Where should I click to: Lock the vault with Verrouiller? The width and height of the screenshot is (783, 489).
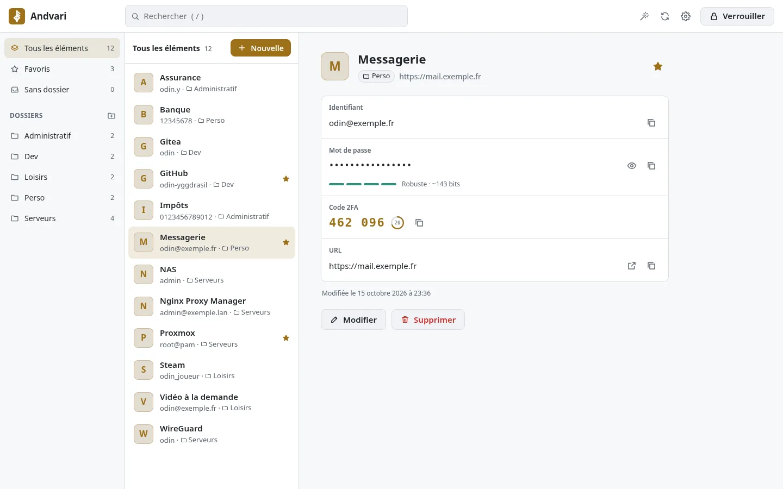pos(737,16)
